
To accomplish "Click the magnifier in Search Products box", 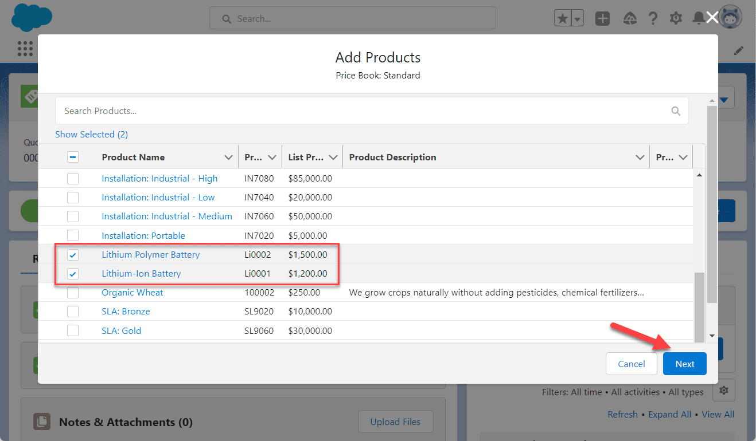I will (676, 111).
